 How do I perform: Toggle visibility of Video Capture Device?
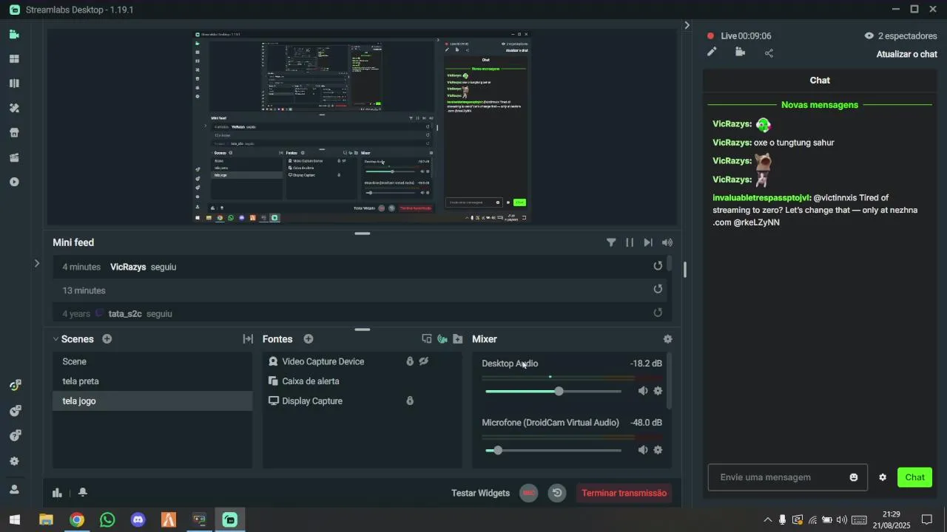(x=424, y=361)
